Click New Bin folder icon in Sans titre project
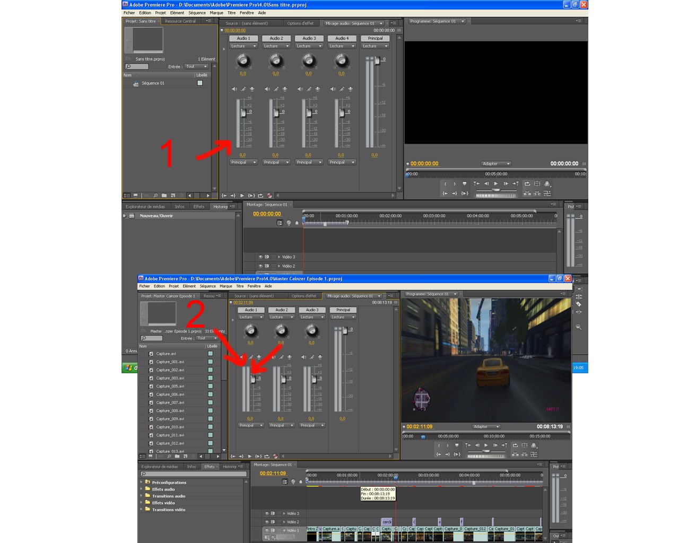Viewport: 679px width, 543px height. coord(164,196)
